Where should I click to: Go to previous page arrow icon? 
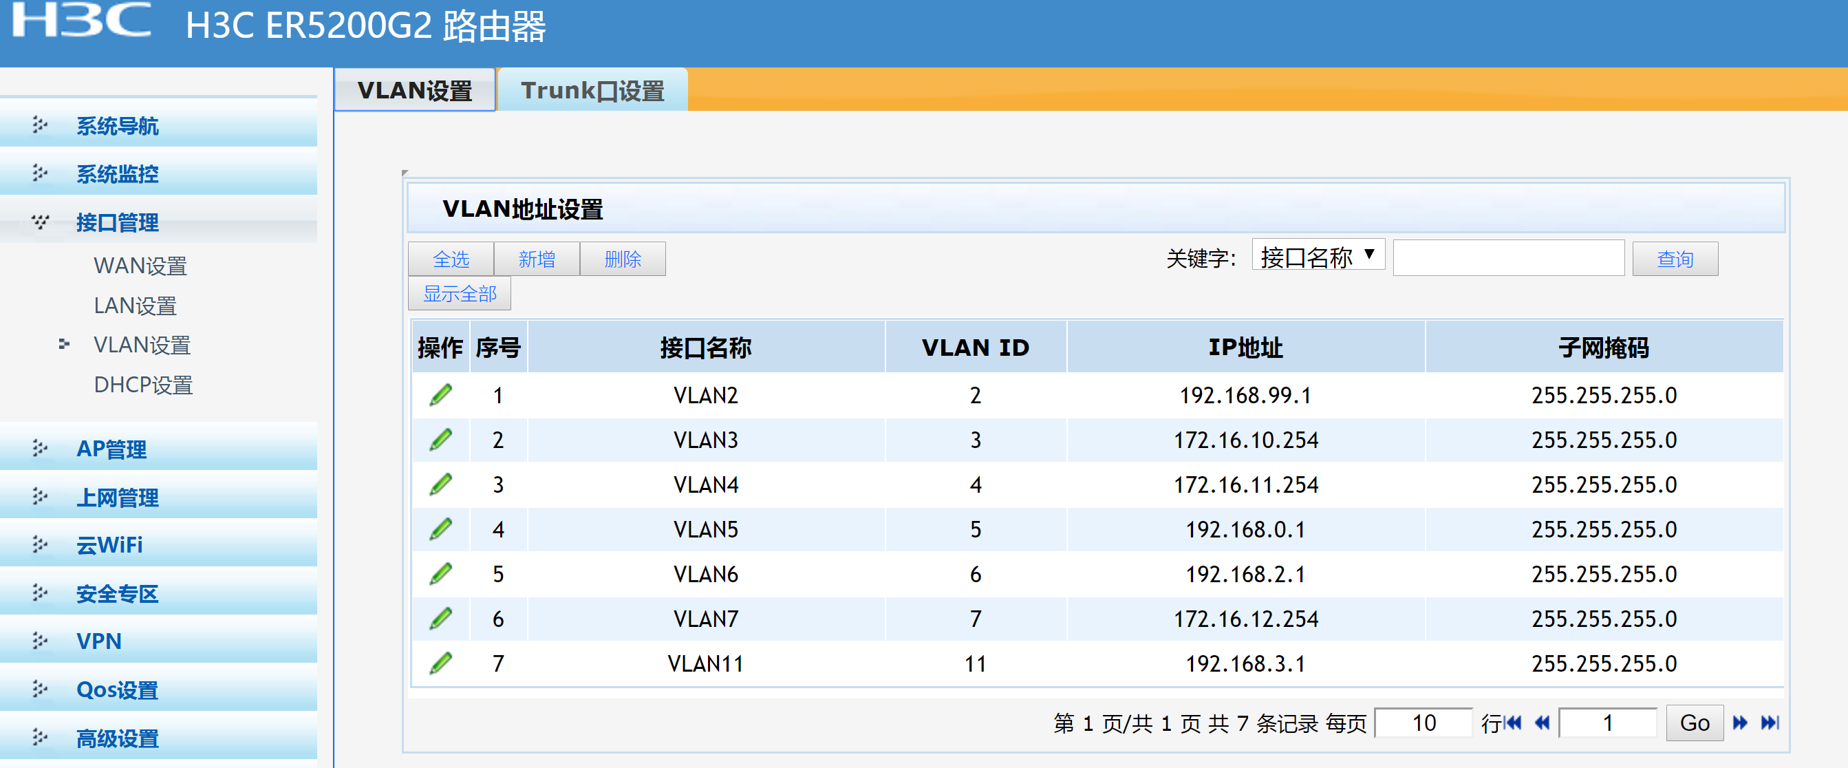[x=1542, y=722]
